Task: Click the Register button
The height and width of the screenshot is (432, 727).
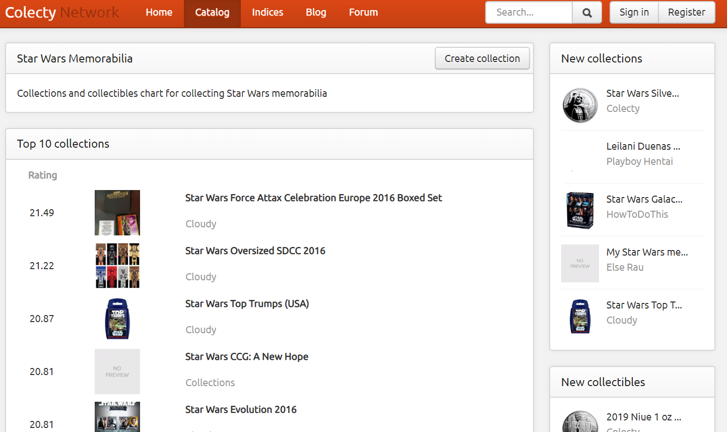Action: click(686, 13)
